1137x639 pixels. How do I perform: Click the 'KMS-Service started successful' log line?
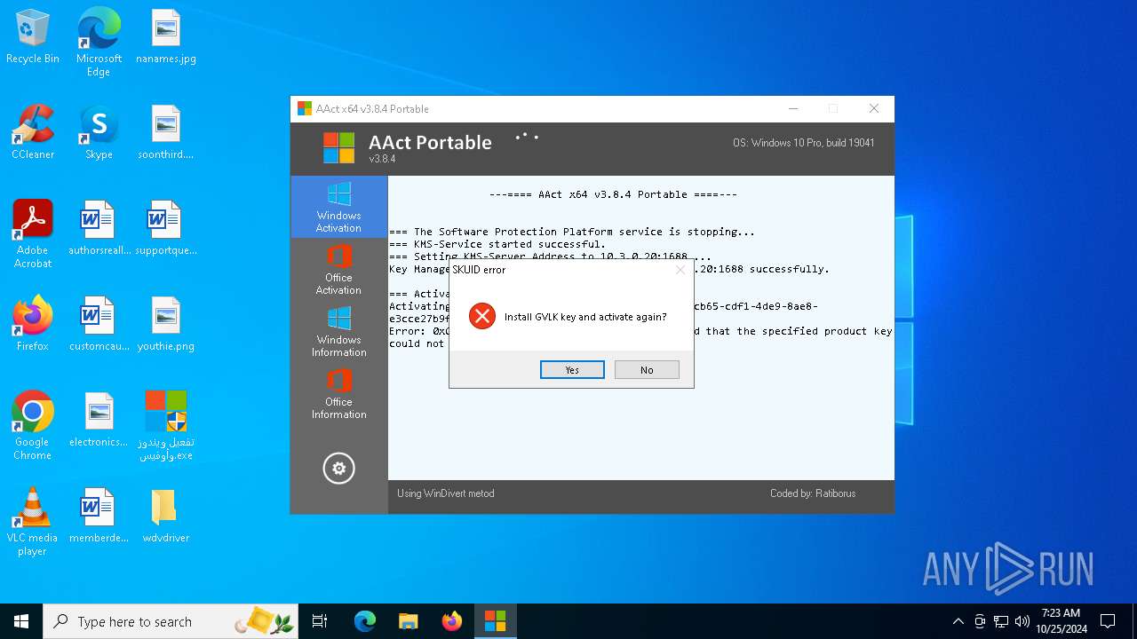coord(497,244)
